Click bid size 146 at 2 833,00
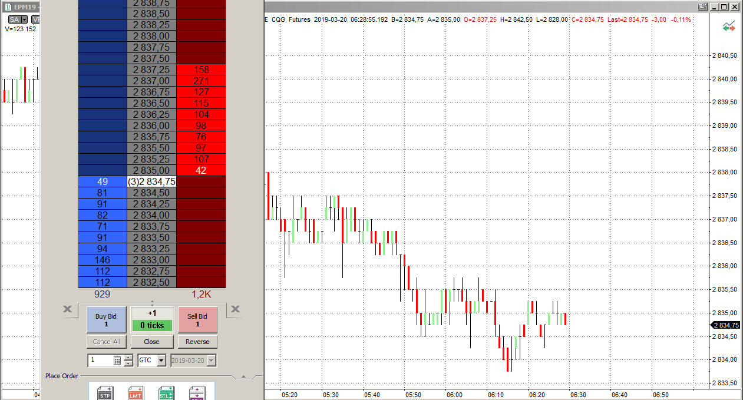The height and width of the screenshot is (400, 743). click(x=103, y=260)
